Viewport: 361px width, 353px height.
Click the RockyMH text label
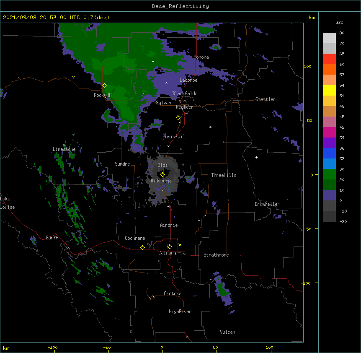[x=103, y=95]
